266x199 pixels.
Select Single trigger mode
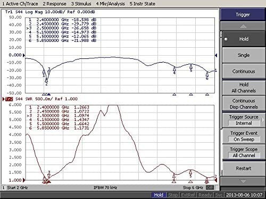[x=244, y=55]
